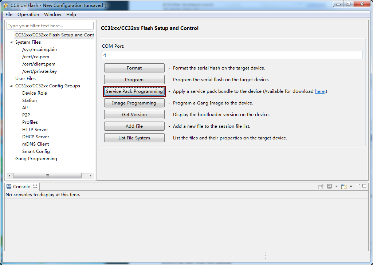373x265 pixels.
Task: Collapse the CC31xx/CC32xx Config Groups node
Action: (x=11, y=86)
